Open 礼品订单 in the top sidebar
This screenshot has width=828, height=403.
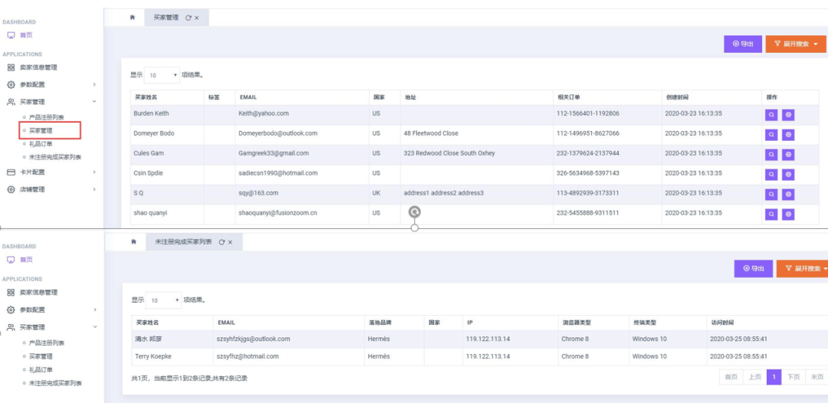pos(41,143)
